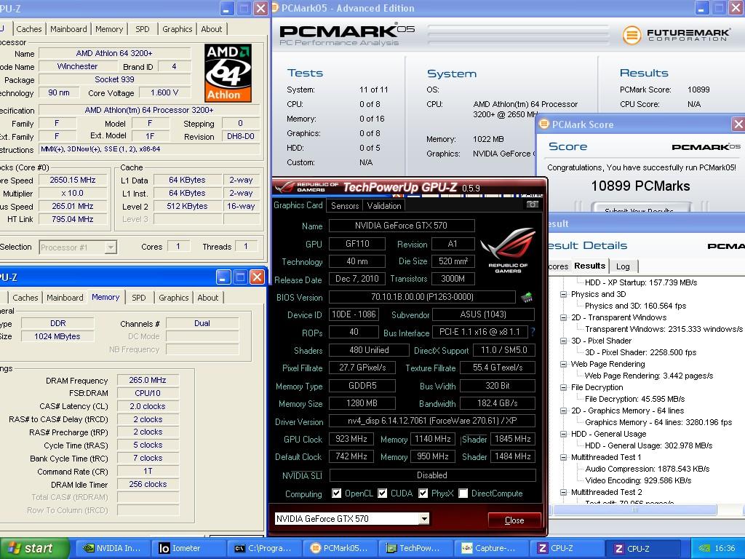This screenshot has width=745, height=559.
Task: Click the Bus Interface question mark icon
Action: pyautogui.click(x=533, y=332)
